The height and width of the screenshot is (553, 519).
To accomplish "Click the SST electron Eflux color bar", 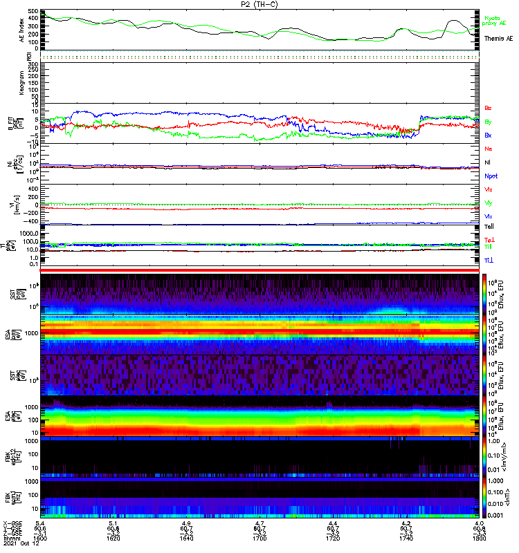I will tap(484, 375).
